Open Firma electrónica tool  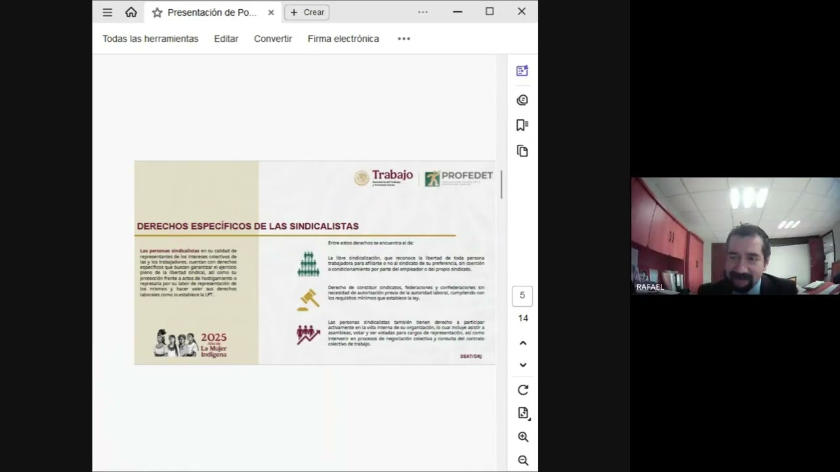coord(343,39)
